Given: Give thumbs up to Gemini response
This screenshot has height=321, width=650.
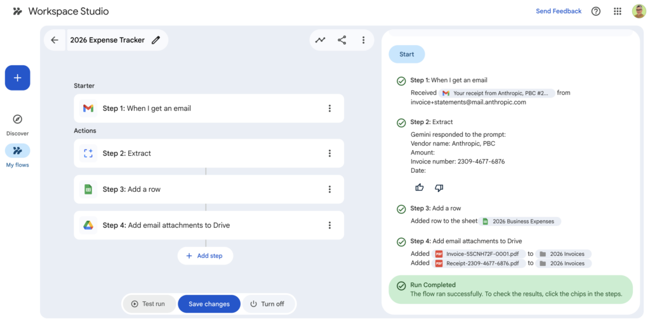Looking at the screenshot, I should (x=420, y=188).
